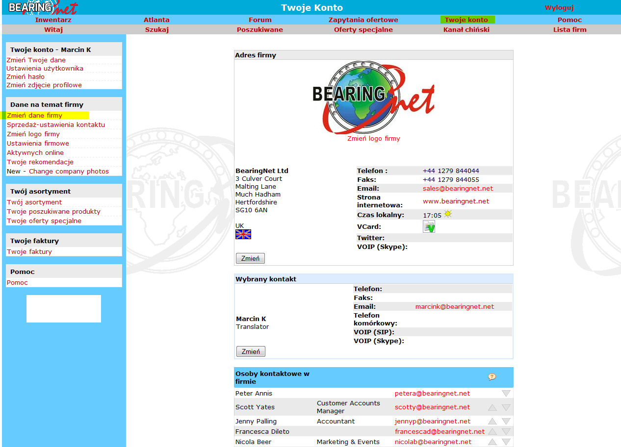
Task: Click the postcode SG10 6AN
Action: coord(252,210)
